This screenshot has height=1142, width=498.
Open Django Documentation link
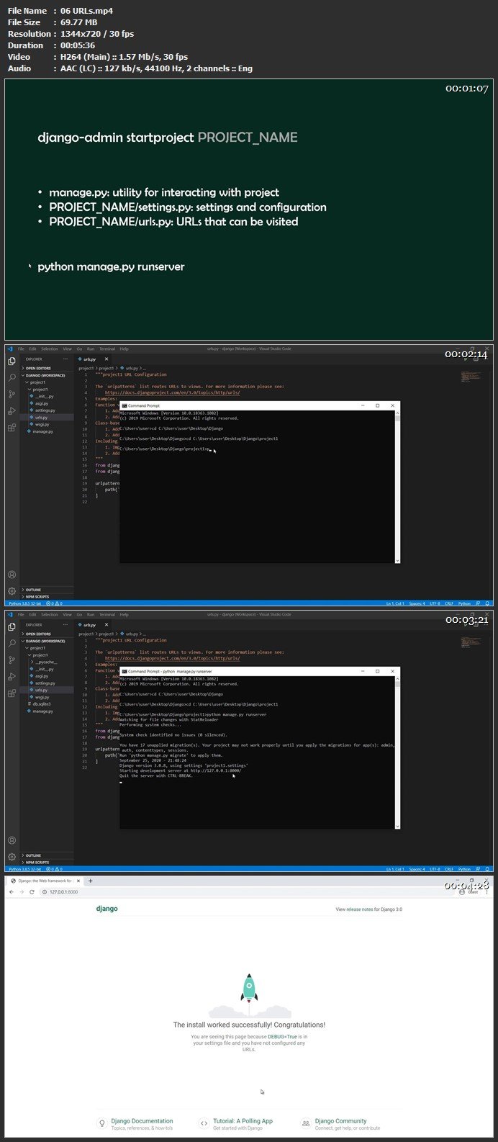tap(142, 1121)
